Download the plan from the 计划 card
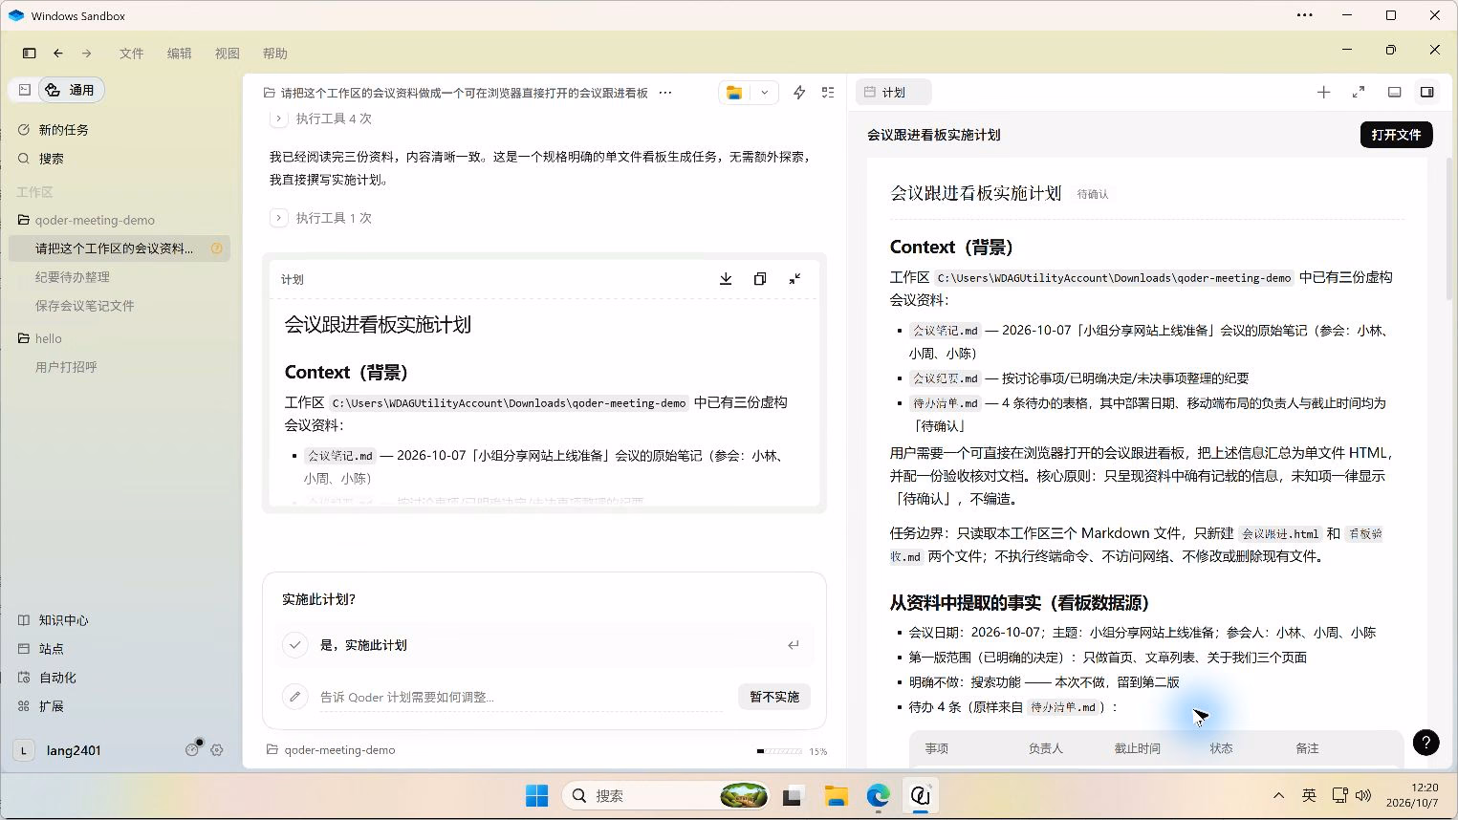This screenshot has width=1458, height=820. [x=726, y=279]
